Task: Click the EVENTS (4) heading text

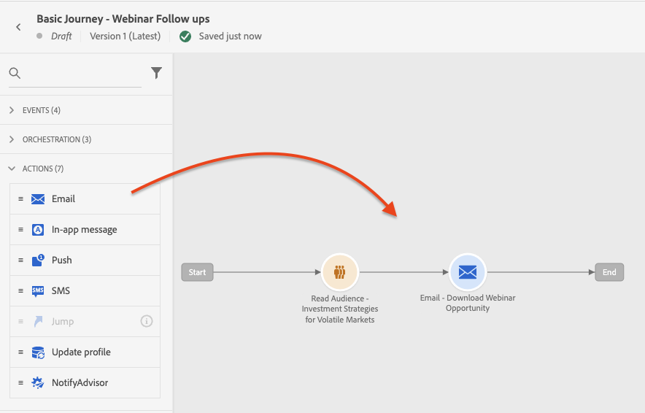Action: click(x=42, y=110)
